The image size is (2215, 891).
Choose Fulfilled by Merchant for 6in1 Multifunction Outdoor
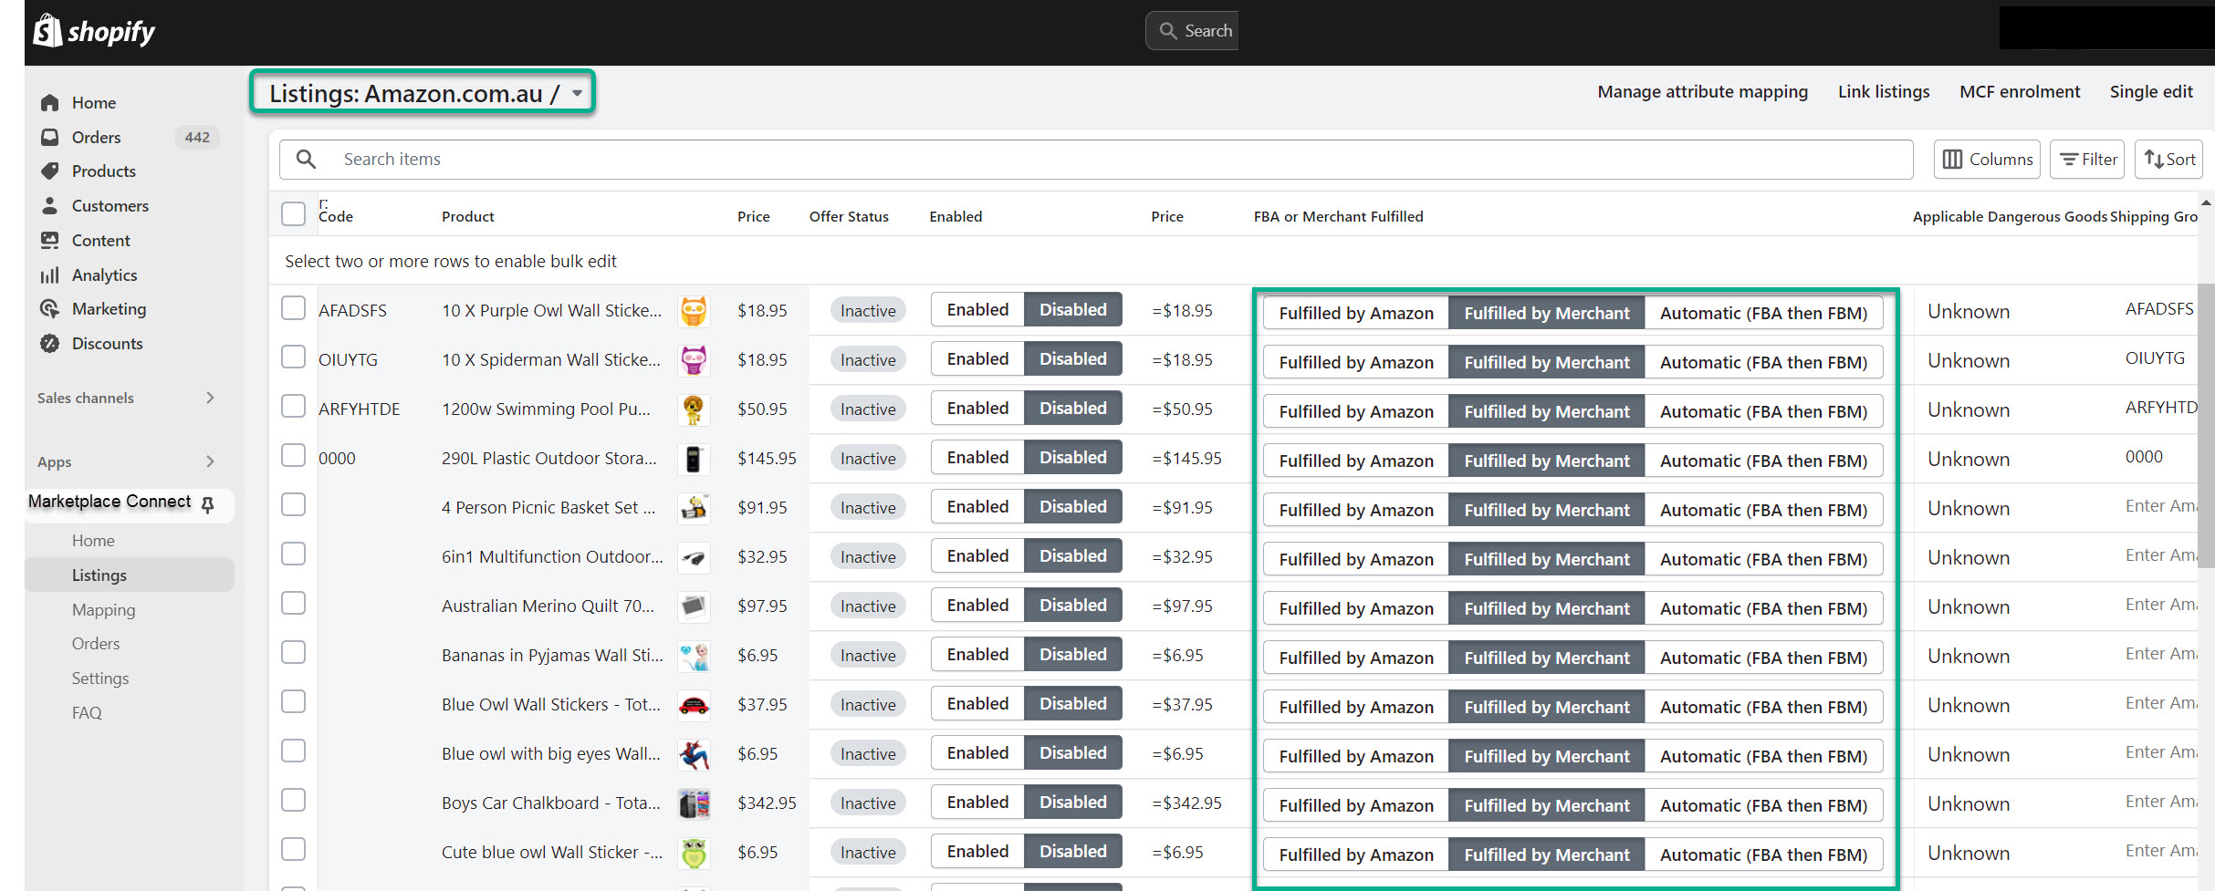[x=1546, y=560]
